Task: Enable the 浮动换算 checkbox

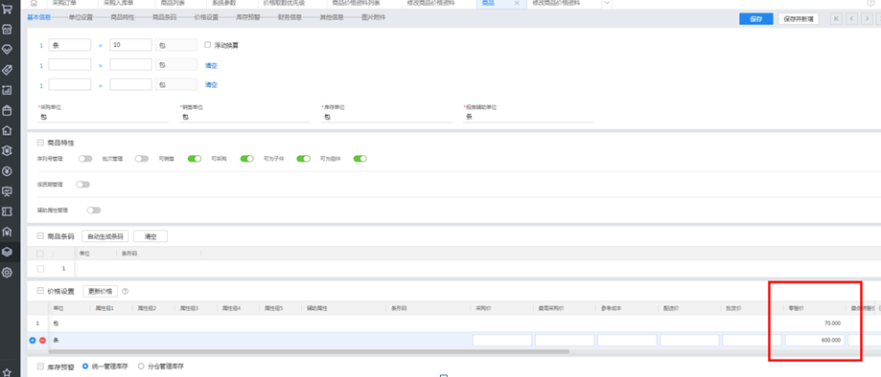Action: [207, 44]
